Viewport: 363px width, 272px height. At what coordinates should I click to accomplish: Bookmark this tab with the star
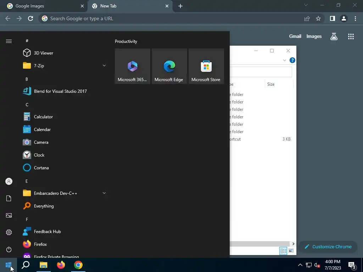318,18
